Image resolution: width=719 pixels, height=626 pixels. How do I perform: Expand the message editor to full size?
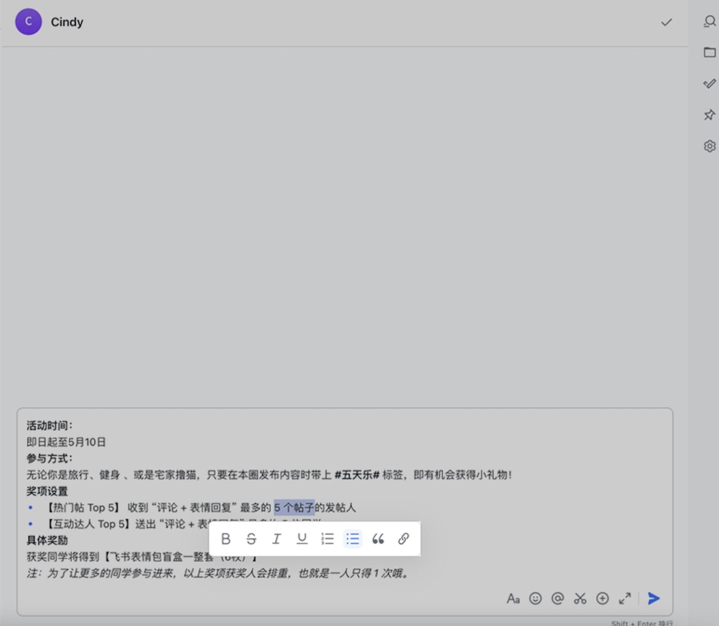[625, 598]
